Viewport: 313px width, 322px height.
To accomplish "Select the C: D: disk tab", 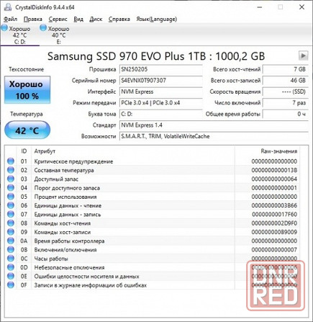I will (x=20, y=35).
